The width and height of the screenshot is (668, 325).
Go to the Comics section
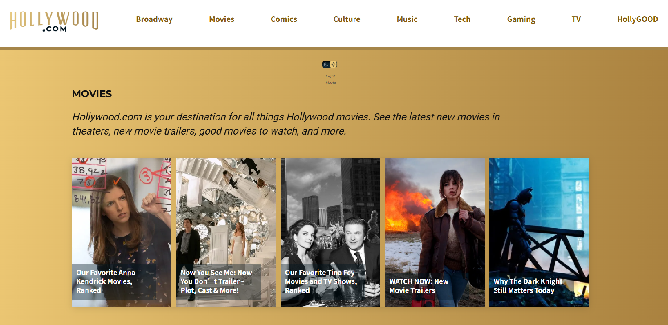click(x=284, y=19)
